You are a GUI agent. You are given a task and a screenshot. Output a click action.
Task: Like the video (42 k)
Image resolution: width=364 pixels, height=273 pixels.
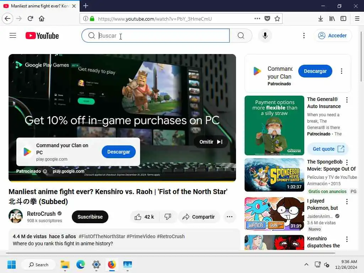[x=145, y=217]
